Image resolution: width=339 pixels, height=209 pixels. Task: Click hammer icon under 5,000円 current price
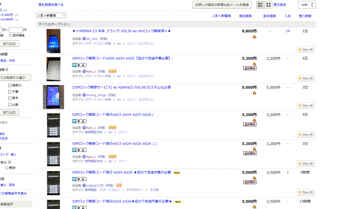click(254, 93)
